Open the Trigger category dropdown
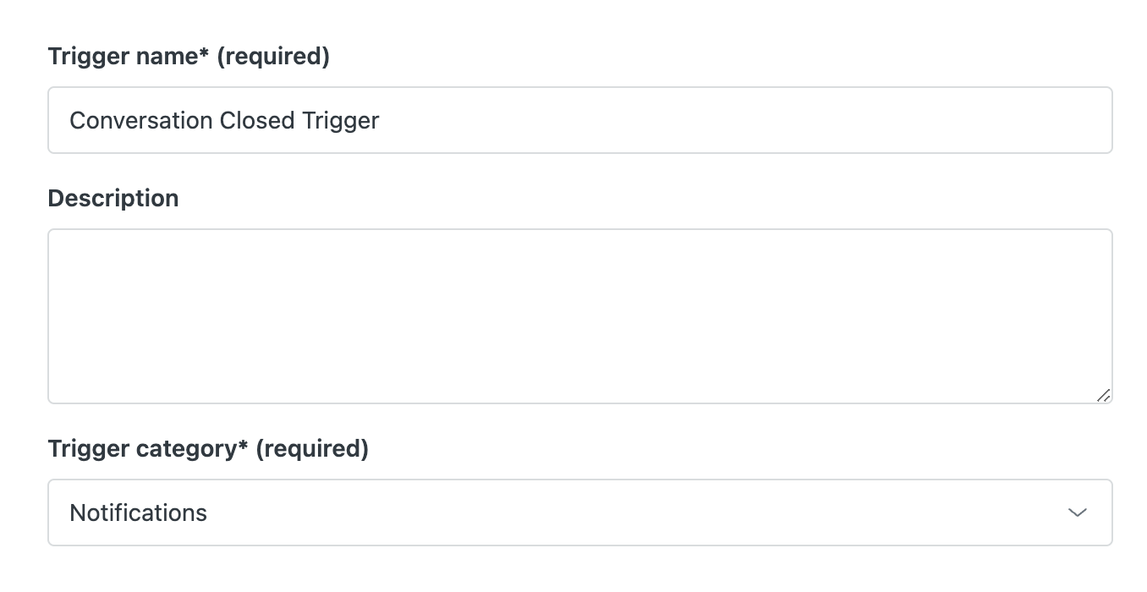Image resolution: width=1147 pixels, height=592 pixels. point(579,513)
